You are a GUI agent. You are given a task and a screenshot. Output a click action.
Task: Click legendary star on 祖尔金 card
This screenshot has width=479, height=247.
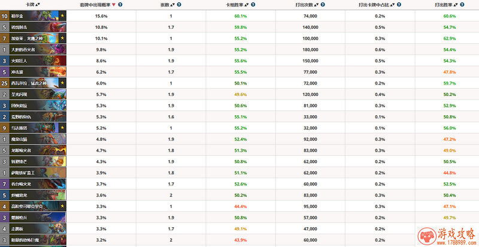point(62,17)
